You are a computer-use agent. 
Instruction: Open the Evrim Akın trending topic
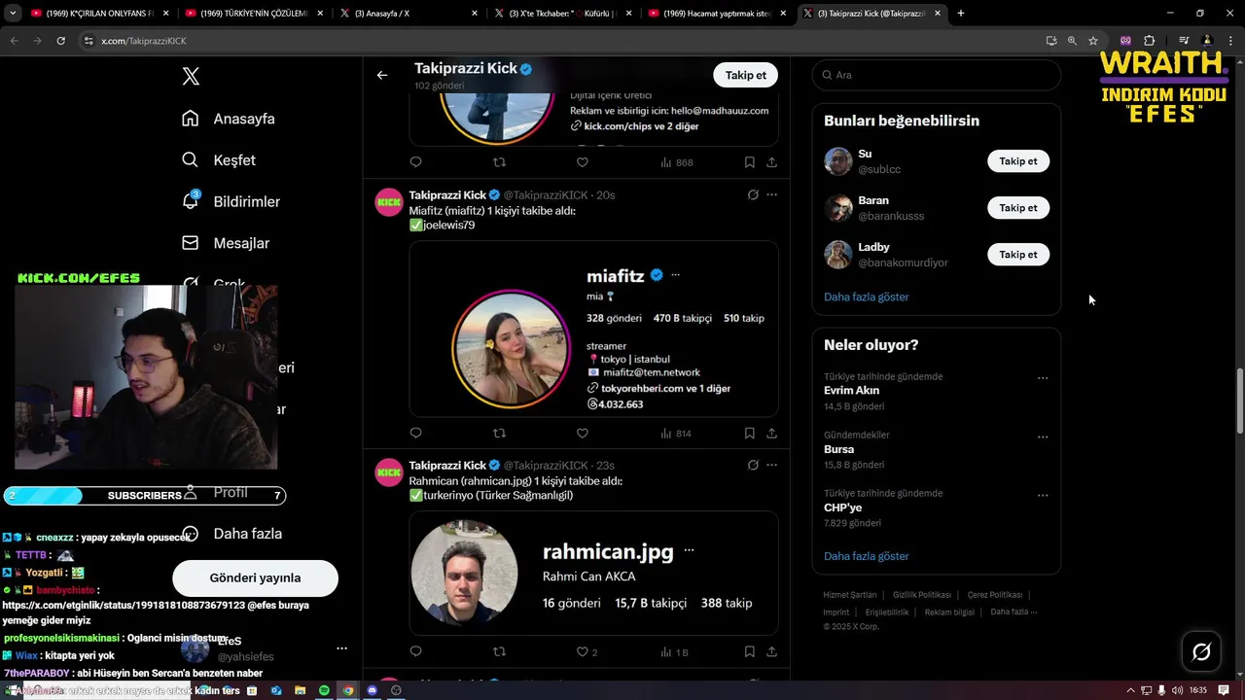tap(851, 391)
